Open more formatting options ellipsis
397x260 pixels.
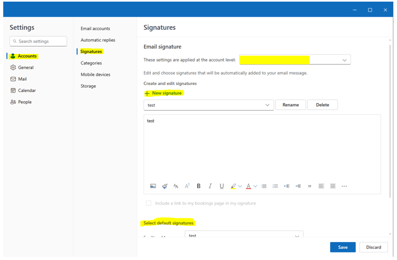coord(344,186)
